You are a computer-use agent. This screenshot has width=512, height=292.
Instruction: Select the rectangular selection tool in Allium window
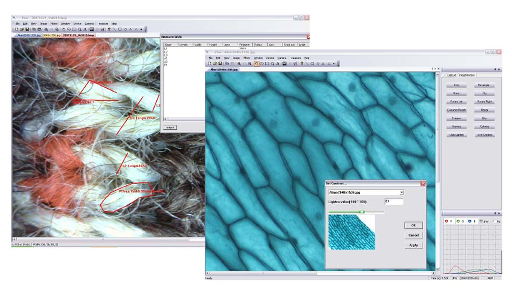[267, 64]
